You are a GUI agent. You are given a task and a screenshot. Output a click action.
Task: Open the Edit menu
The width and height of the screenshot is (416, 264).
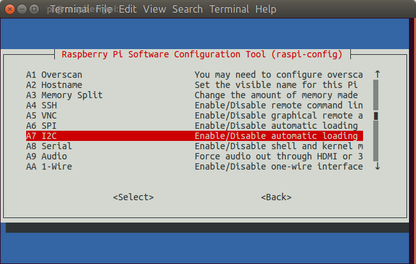coord(128,10)
